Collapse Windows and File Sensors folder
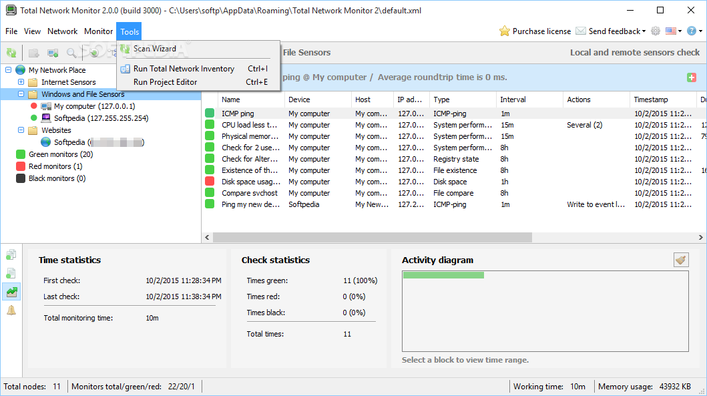The height and width of the screenshot is (396, 707). coord(21,93)
